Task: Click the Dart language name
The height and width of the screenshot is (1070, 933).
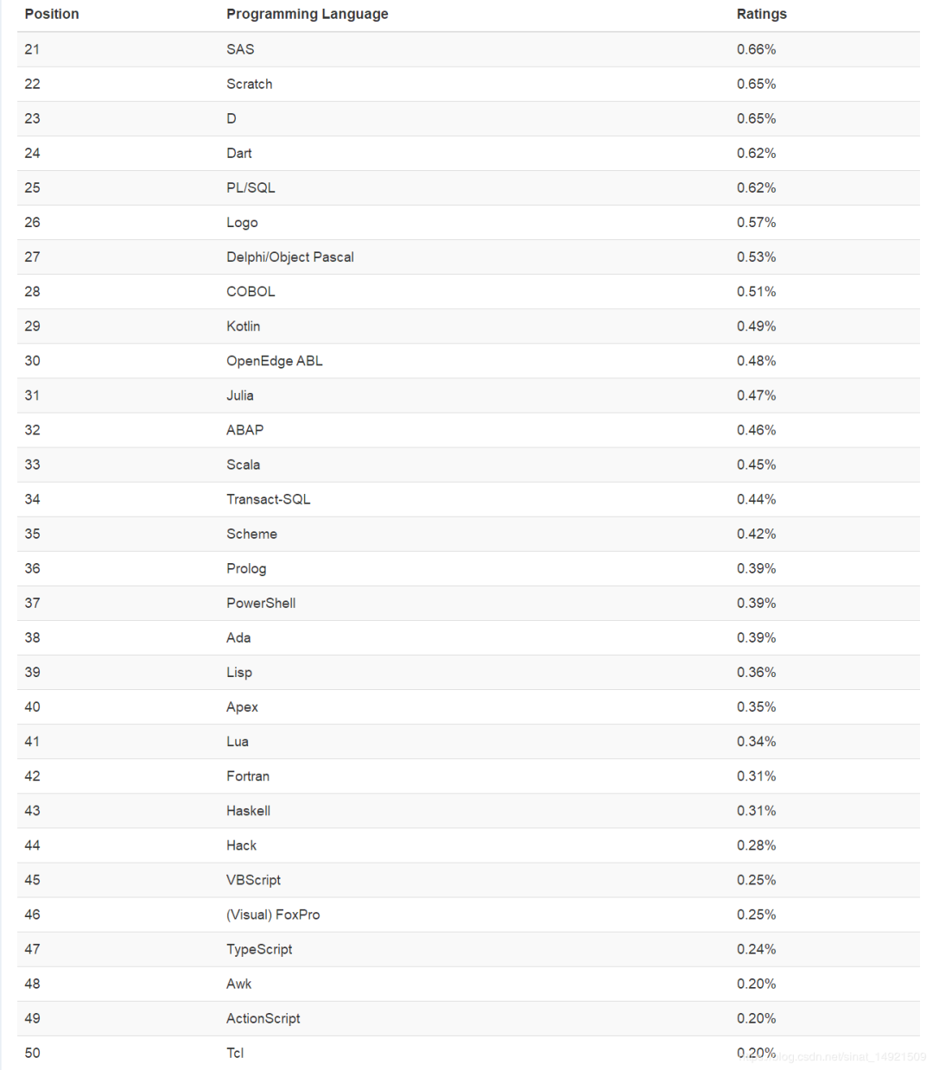Action: [239, 153]
